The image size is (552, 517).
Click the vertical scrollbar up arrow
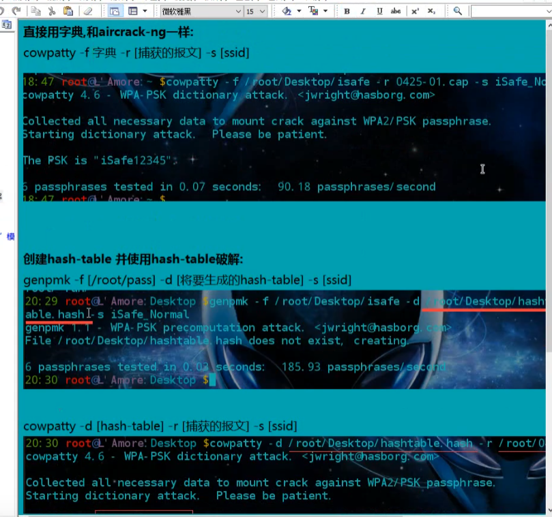point(549,26)
